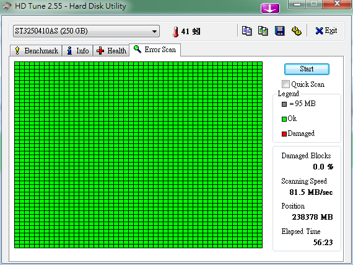Screen dimensions: 353x265
Task: Click the HD Tune title bar icon
Action: [7, 6]
